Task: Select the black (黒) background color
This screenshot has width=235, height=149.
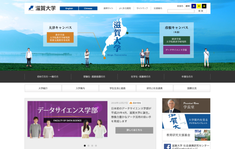Action: [204, 6]
